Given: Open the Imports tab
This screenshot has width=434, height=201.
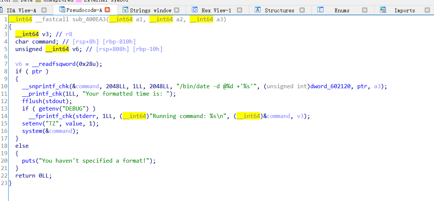Looking at the screenshot, I should tap(405, 10).
